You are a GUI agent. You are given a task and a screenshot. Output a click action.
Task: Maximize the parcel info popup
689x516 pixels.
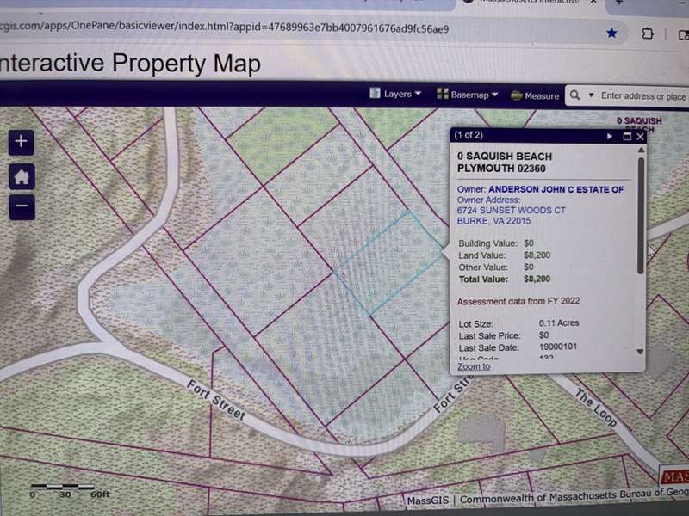tap(627, 136)
